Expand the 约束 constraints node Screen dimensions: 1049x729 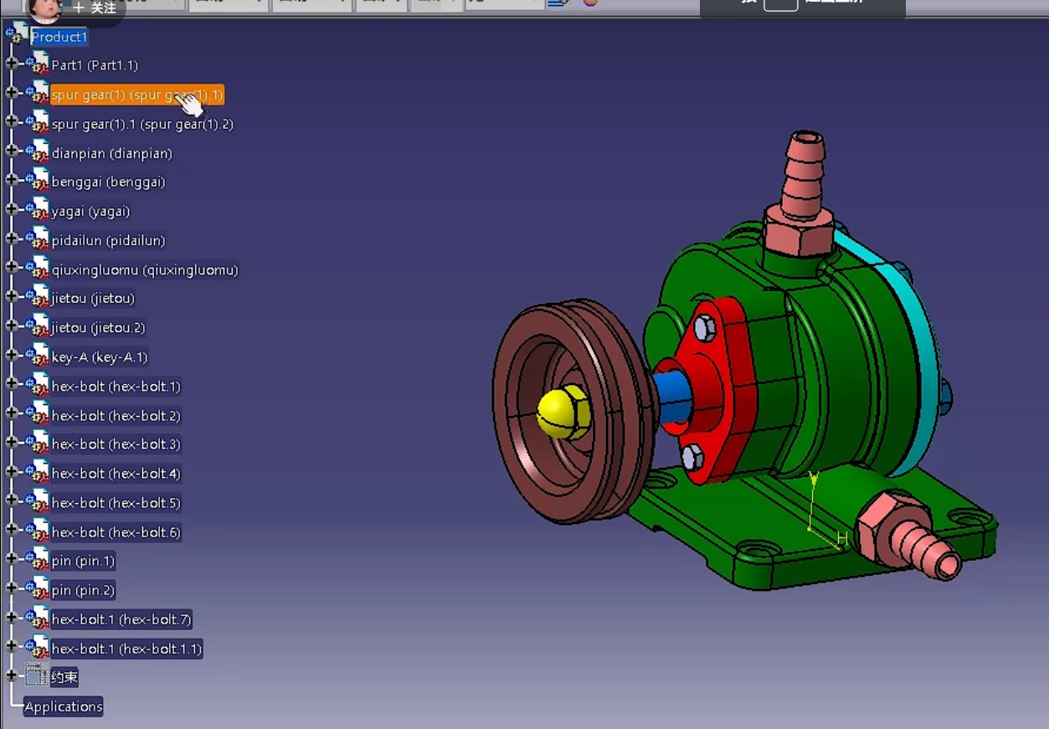(12, 676)
